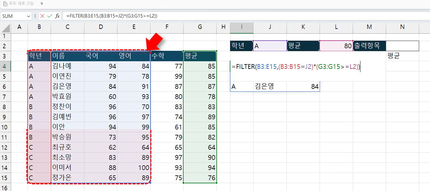Click the name cell 최소망

tap(67, 157)
